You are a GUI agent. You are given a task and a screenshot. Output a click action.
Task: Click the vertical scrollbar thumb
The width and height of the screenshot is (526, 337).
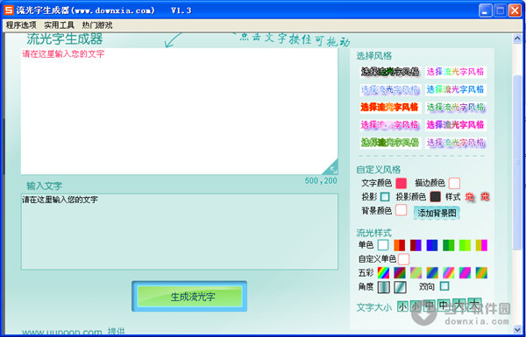(x=517, y=163)
